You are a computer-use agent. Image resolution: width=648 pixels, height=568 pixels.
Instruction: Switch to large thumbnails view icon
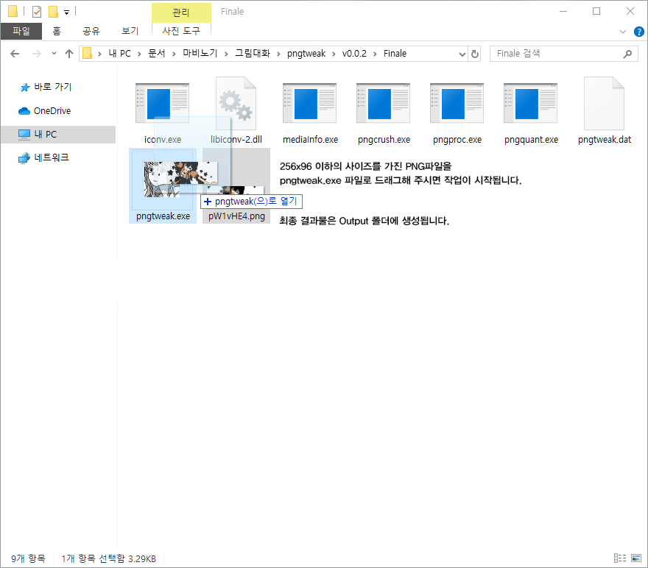[636, 558]
